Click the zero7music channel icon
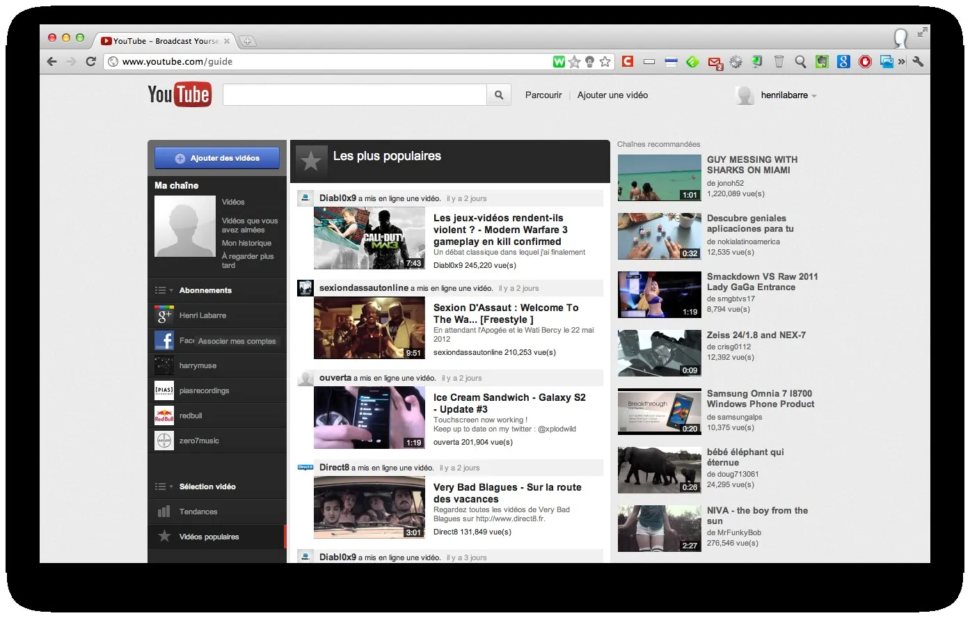970x618 pixels. pos(164,441)
